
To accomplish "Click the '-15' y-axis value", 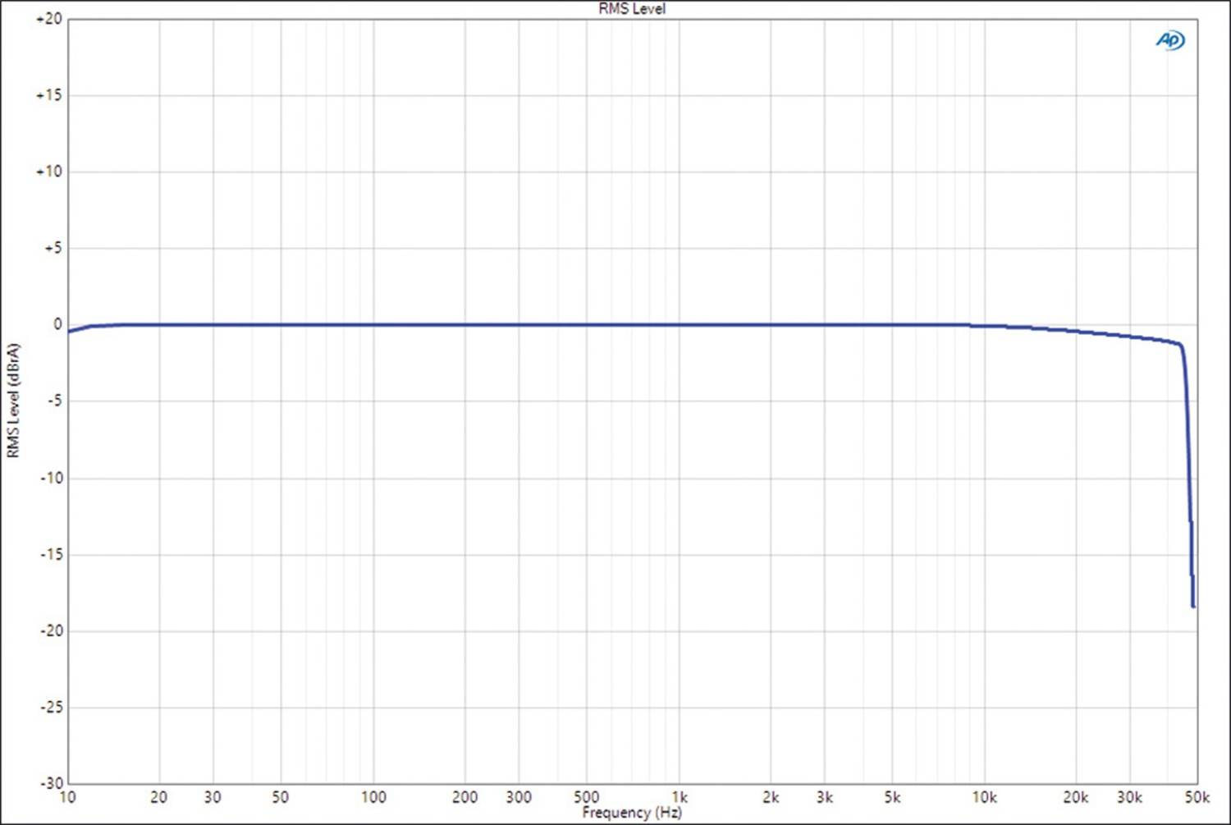I will point(51,554).
